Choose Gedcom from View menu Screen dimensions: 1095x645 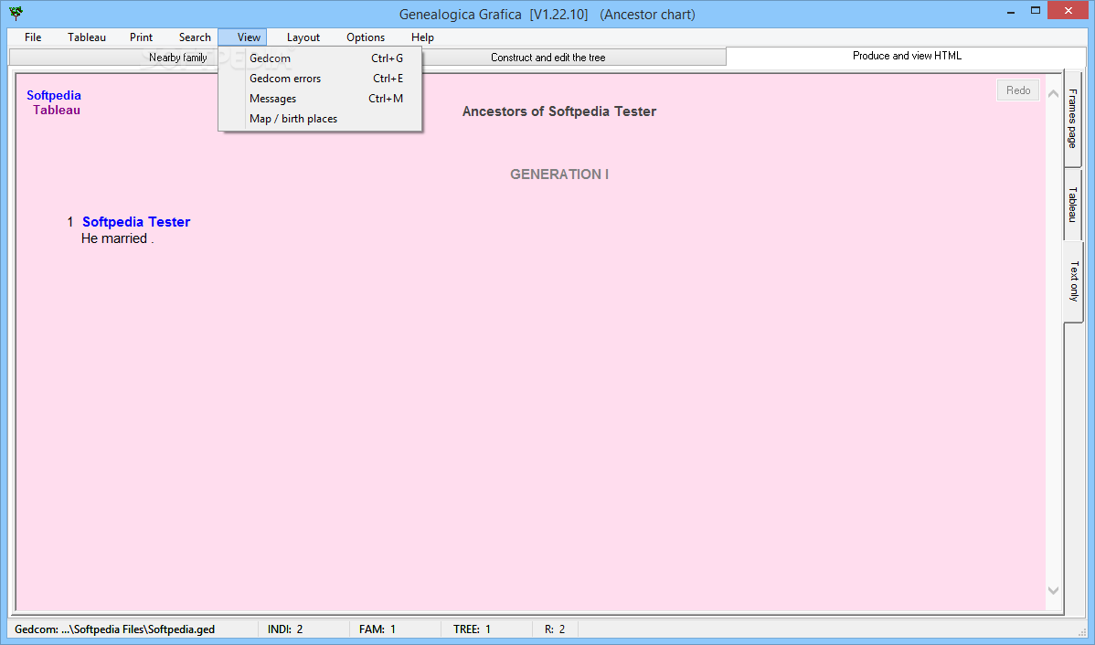(x=321, y=58)
